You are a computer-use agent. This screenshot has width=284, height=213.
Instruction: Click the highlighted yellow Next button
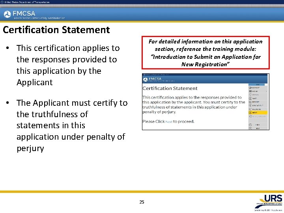[258, 113]
